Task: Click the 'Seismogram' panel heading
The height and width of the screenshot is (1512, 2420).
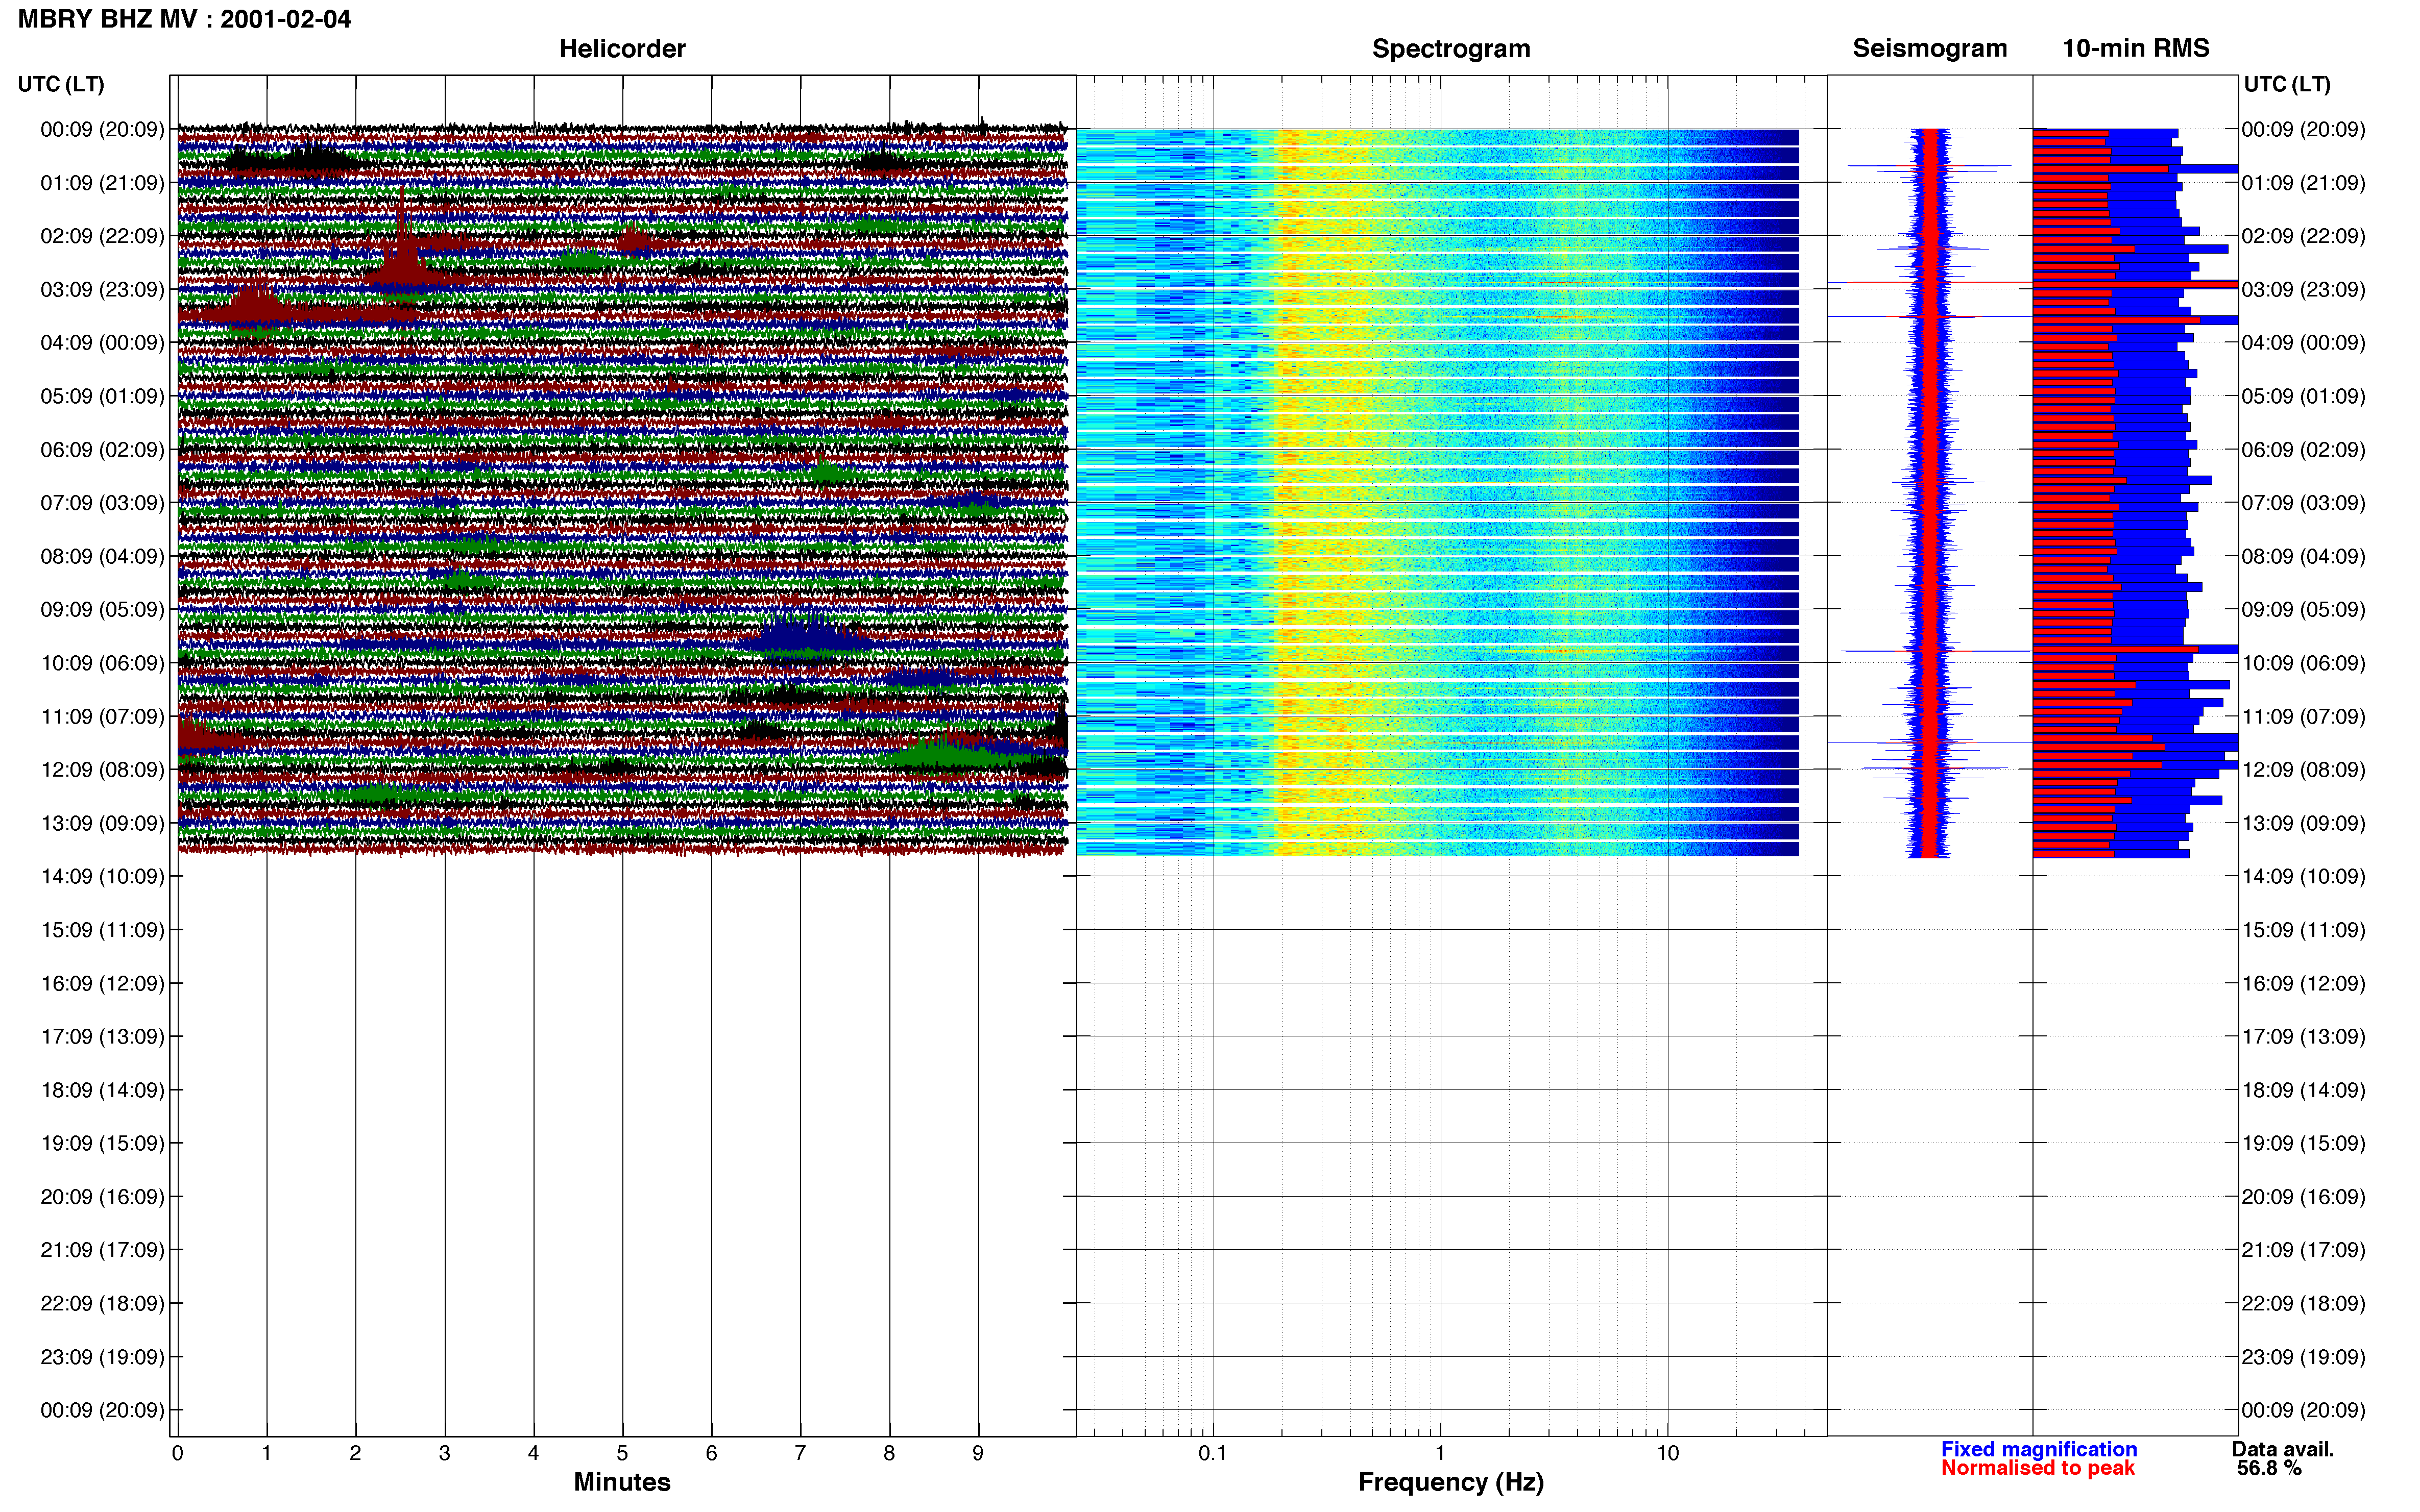Action: (x=1929, y=48)
